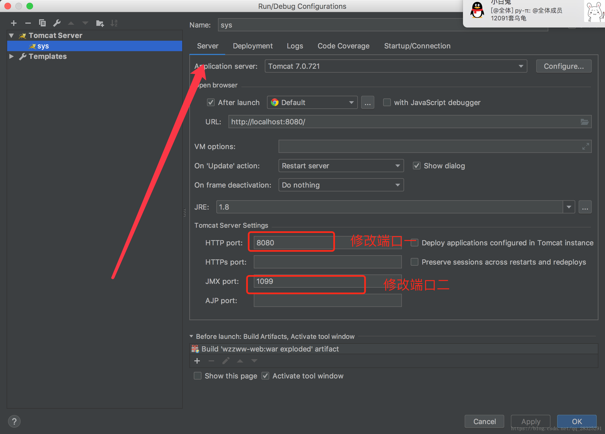Open On Update action dropdown

[341, 166]
